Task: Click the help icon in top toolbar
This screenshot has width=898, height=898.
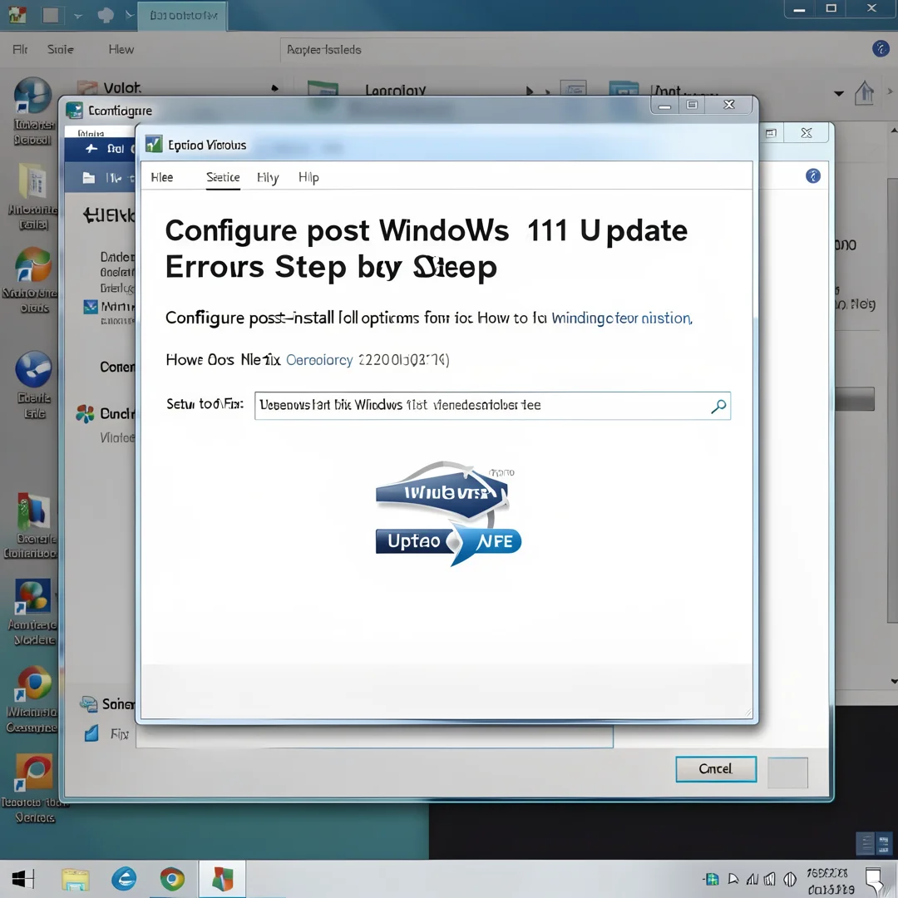Action: (881, 49)
